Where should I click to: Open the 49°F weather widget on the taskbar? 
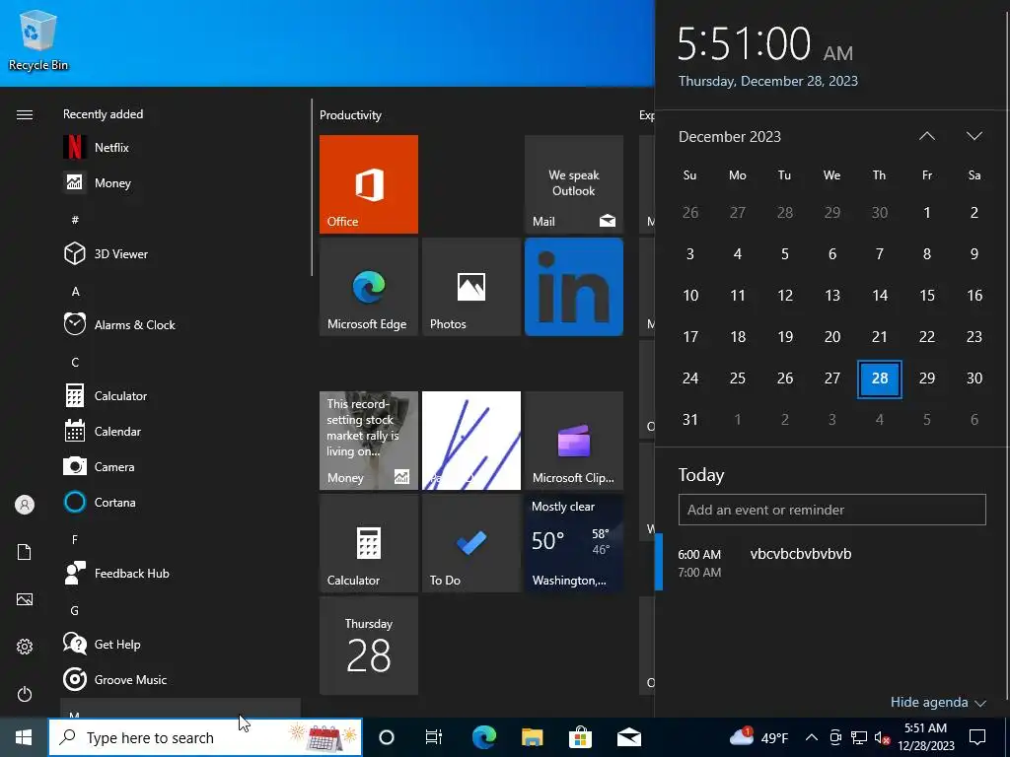coord(758,737)
